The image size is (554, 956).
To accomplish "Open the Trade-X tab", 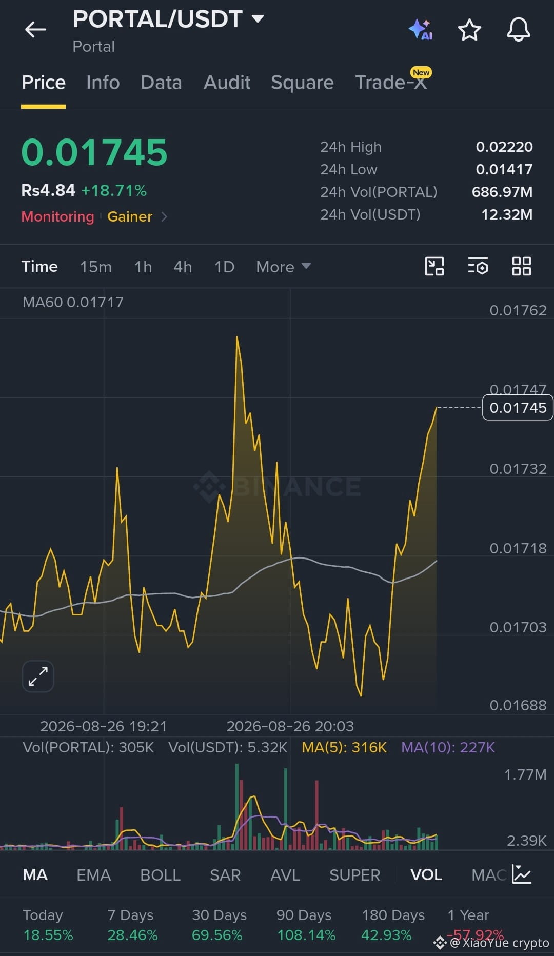I will (x=391, y=83).
